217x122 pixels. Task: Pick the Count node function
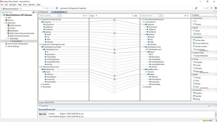click(197, 31)
